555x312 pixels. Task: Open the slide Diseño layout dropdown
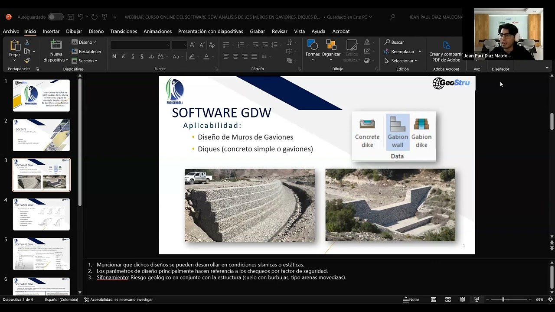click(x=84, y=42)
